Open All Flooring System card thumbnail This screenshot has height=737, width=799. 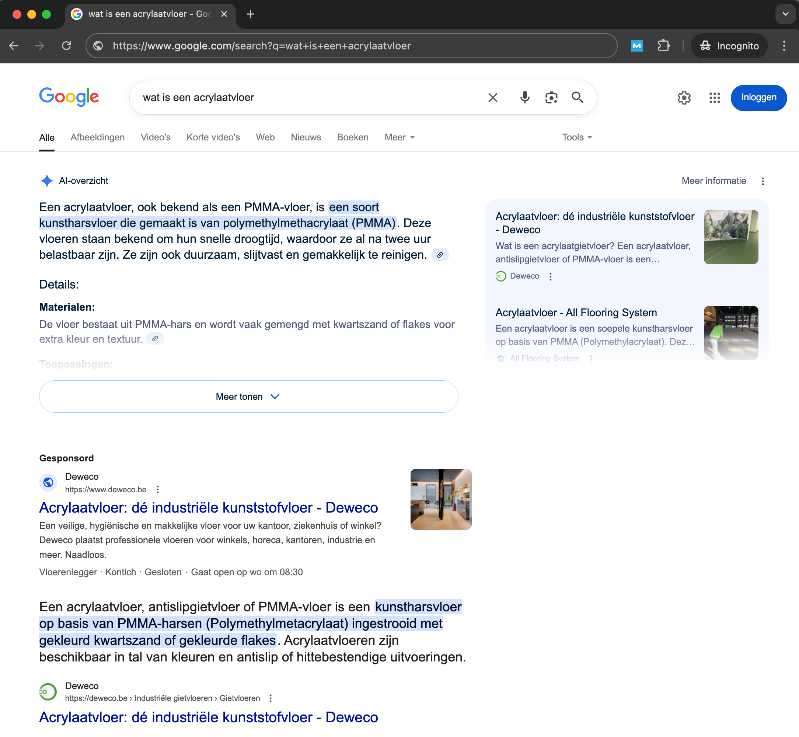(x=730, y=333)
